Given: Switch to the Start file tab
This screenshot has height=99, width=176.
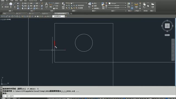Looking at the screenshot, I should coord(5,13).
